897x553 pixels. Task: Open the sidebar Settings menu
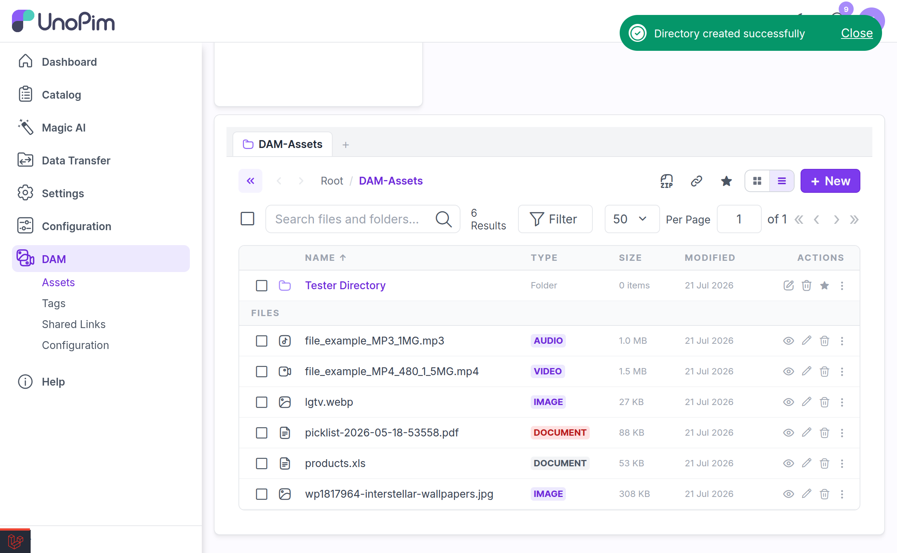[101, 193]
